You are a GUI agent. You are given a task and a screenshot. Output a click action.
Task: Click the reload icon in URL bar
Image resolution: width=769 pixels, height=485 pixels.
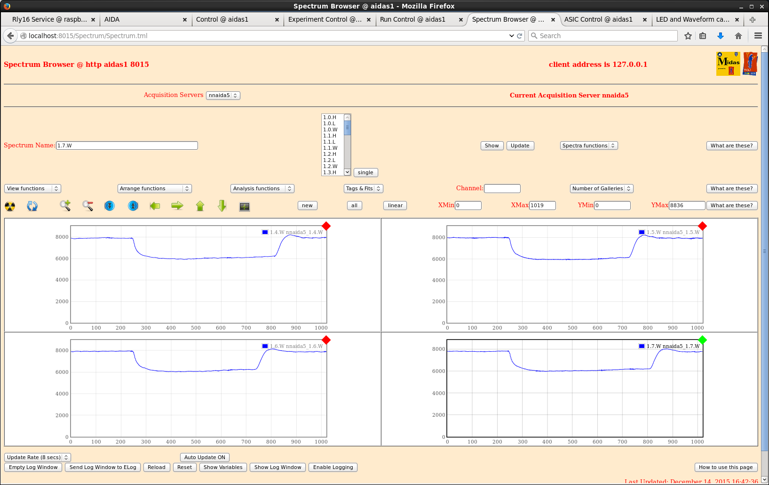tap(520, 36)
